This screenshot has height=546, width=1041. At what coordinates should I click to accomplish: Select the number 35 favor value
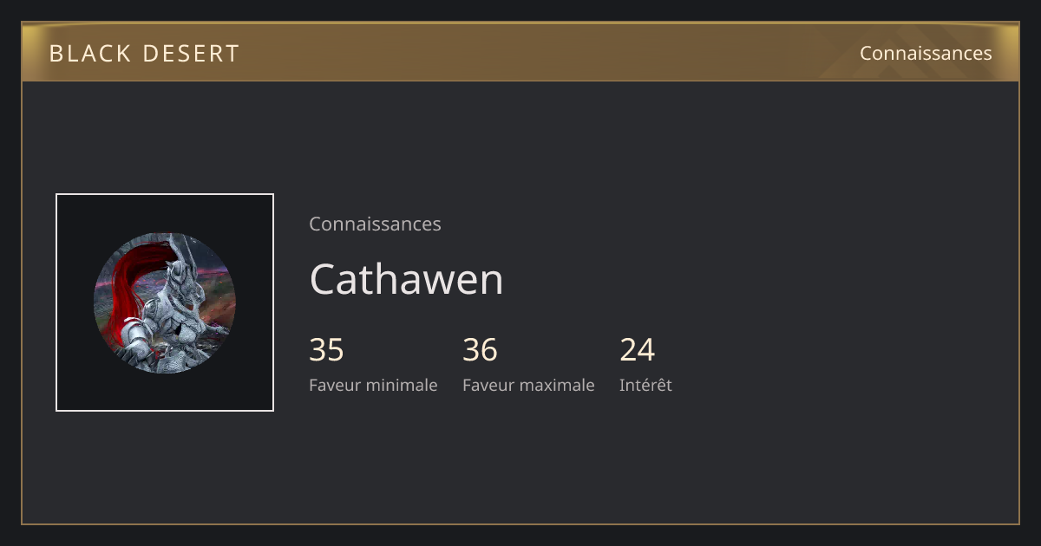pyautogui.click(x=326, y=350)
